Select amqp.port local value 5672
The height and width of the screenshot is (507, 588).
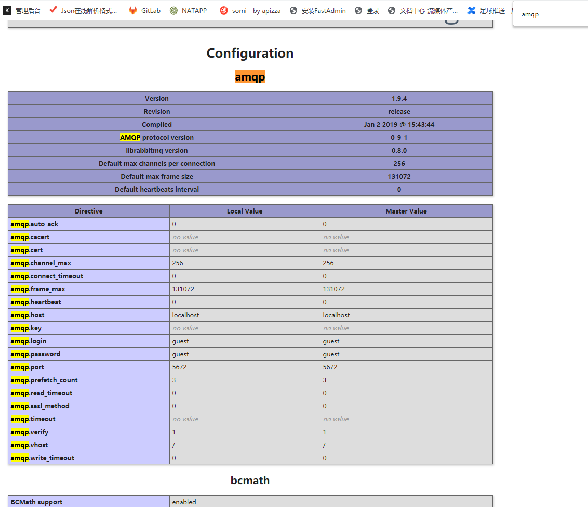(x=179, y=367)
